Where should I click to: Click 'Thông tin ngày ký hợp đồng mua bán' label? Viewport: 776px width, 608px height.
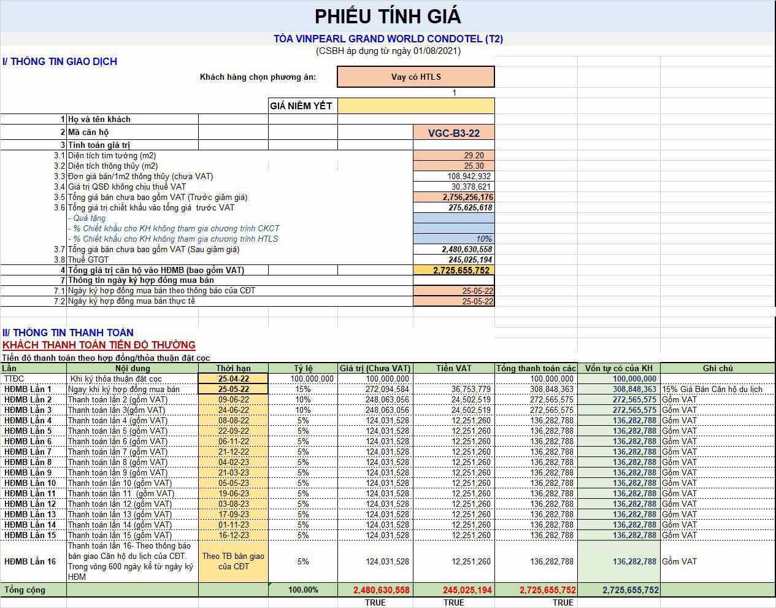point(141,280)
